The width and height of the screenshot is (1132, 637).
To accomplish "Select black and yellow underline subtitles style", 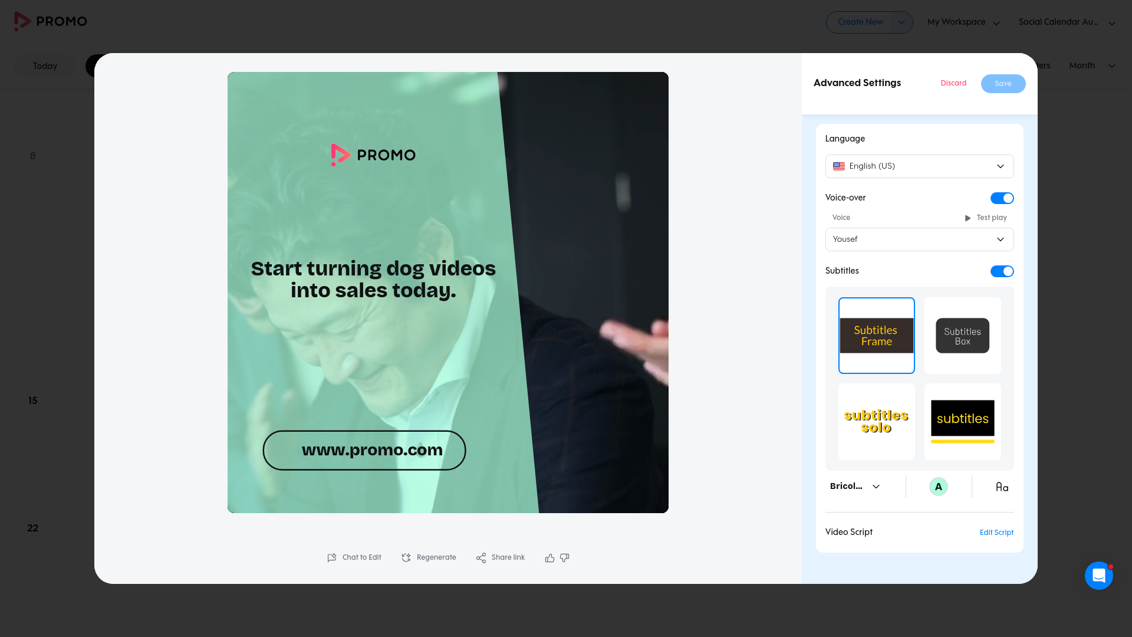I will 963,422.
